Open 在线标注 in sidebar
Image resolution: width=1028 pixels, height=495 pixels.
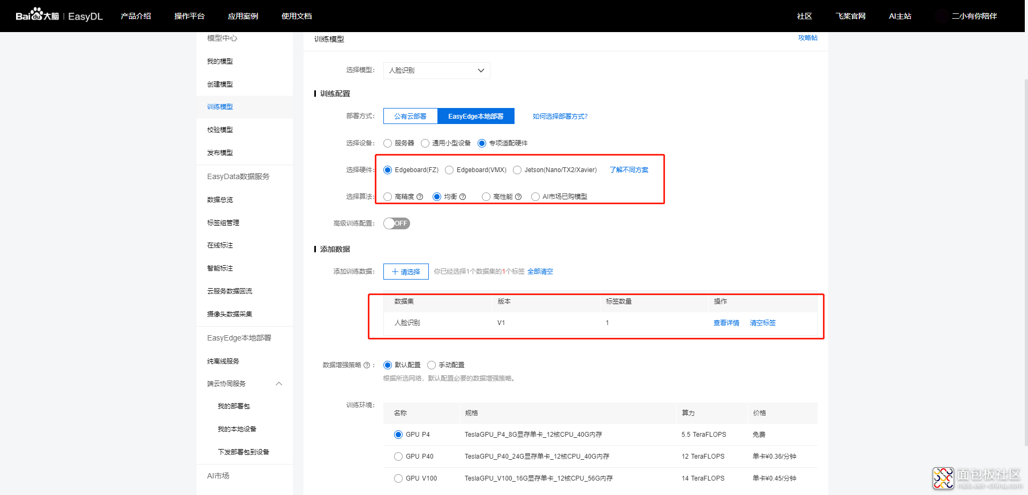pos(220,245)
